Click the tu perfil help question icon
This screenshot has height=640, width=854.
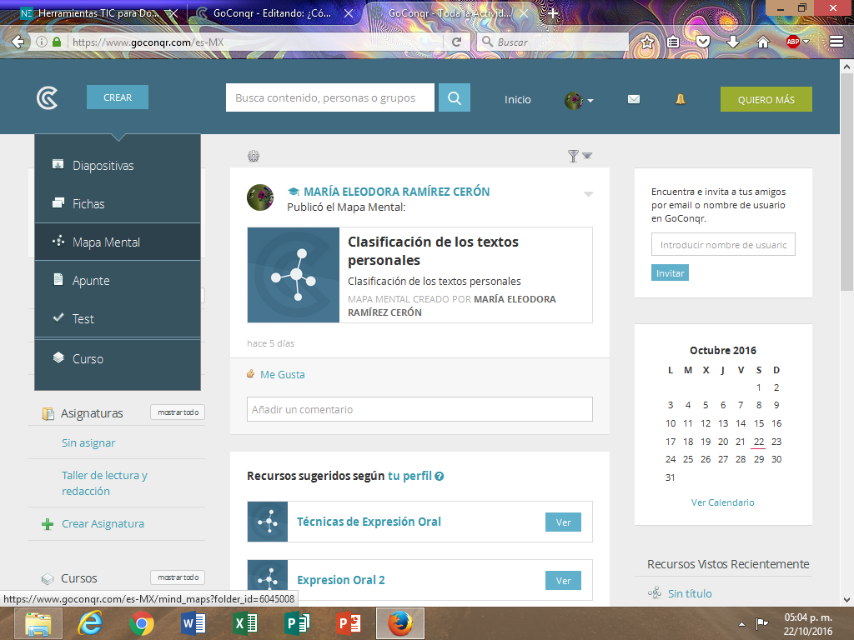coord(440,476)
